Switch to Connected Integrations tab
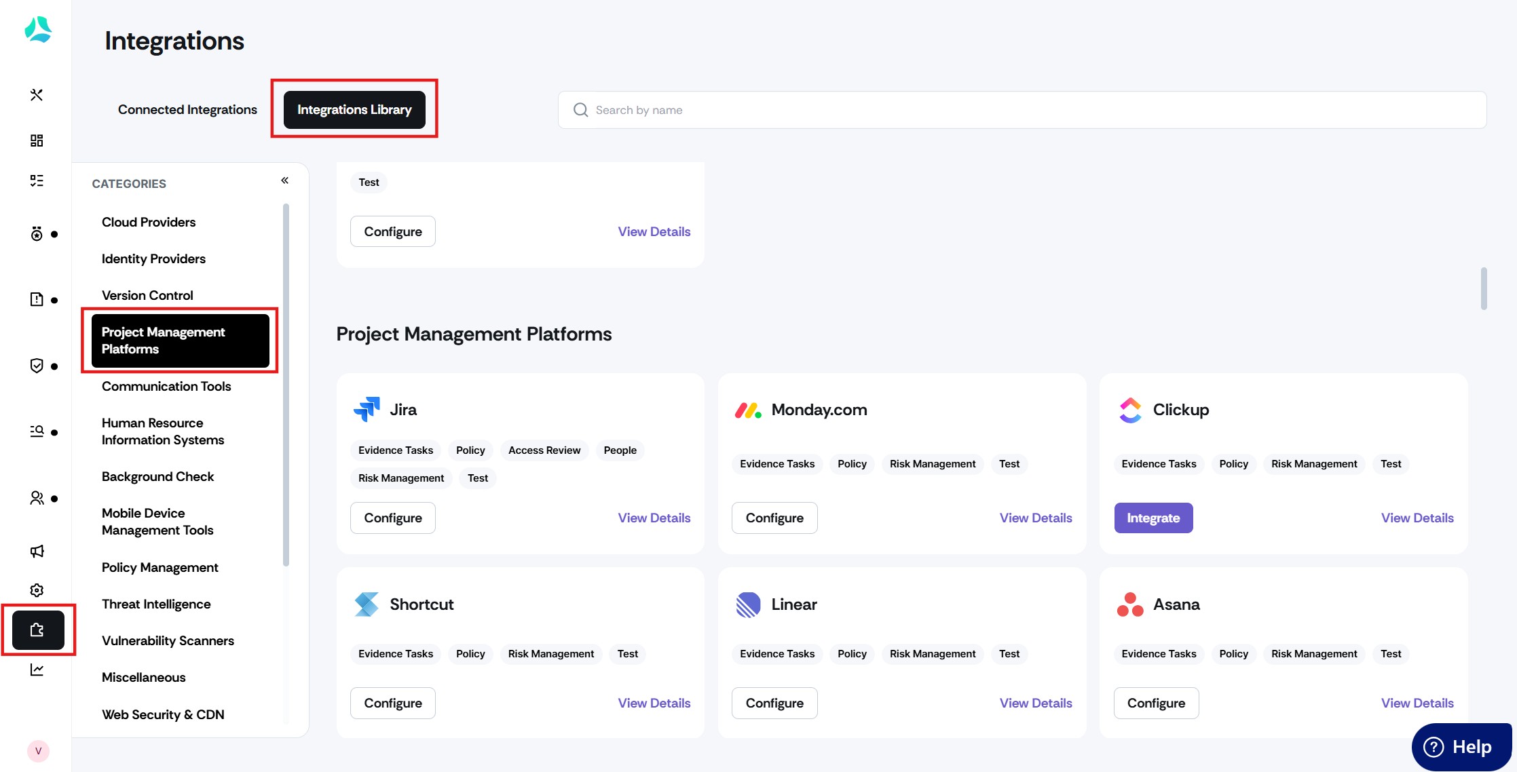The height and width of the screenshot is (772, 1517). (x=187, y=110)
